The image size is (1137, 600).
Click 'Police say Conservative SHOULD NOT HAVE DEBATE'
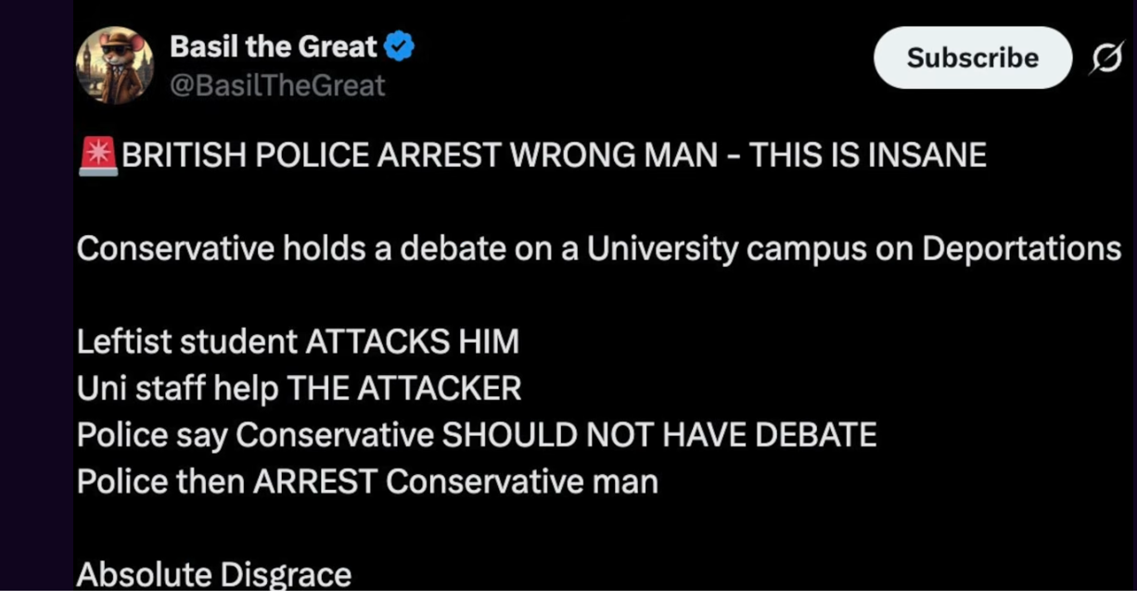click(x=477, y=434)
